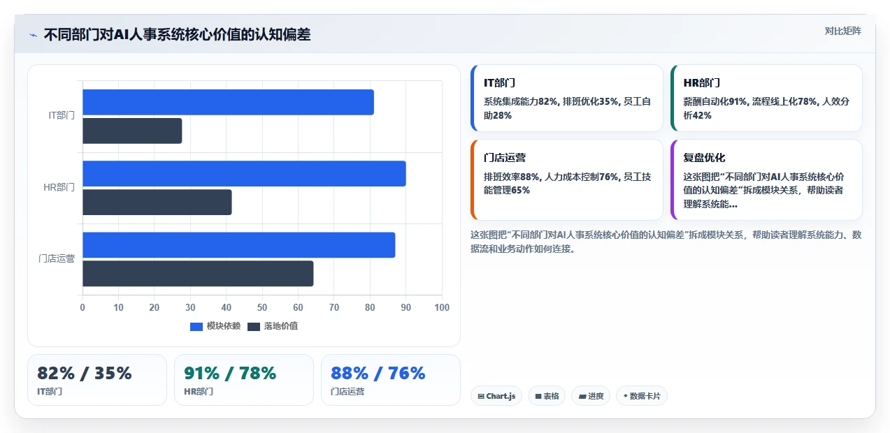Click the 91% / 78% stat card
This screenshot has height=433, width=890.
click(244, 380)
